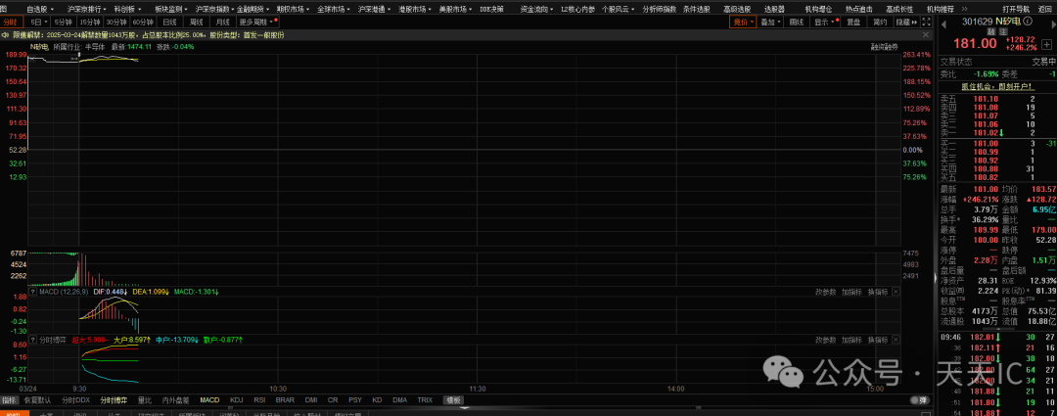Click the 返回 button
1057x416 pixels.
click(x=1045, y=10)
